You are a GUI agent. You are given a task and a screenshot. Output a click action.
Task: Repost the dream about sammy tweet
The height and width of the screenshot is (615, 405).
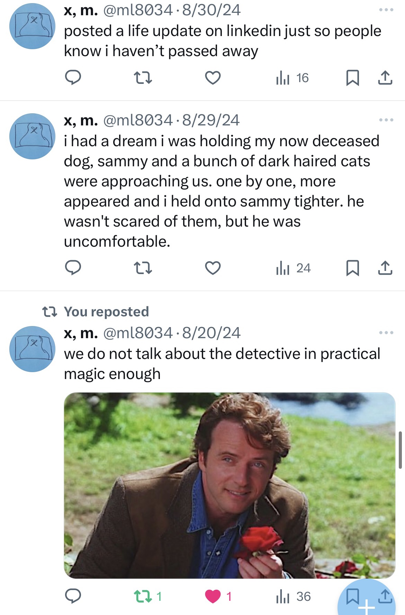coord(143,268)
